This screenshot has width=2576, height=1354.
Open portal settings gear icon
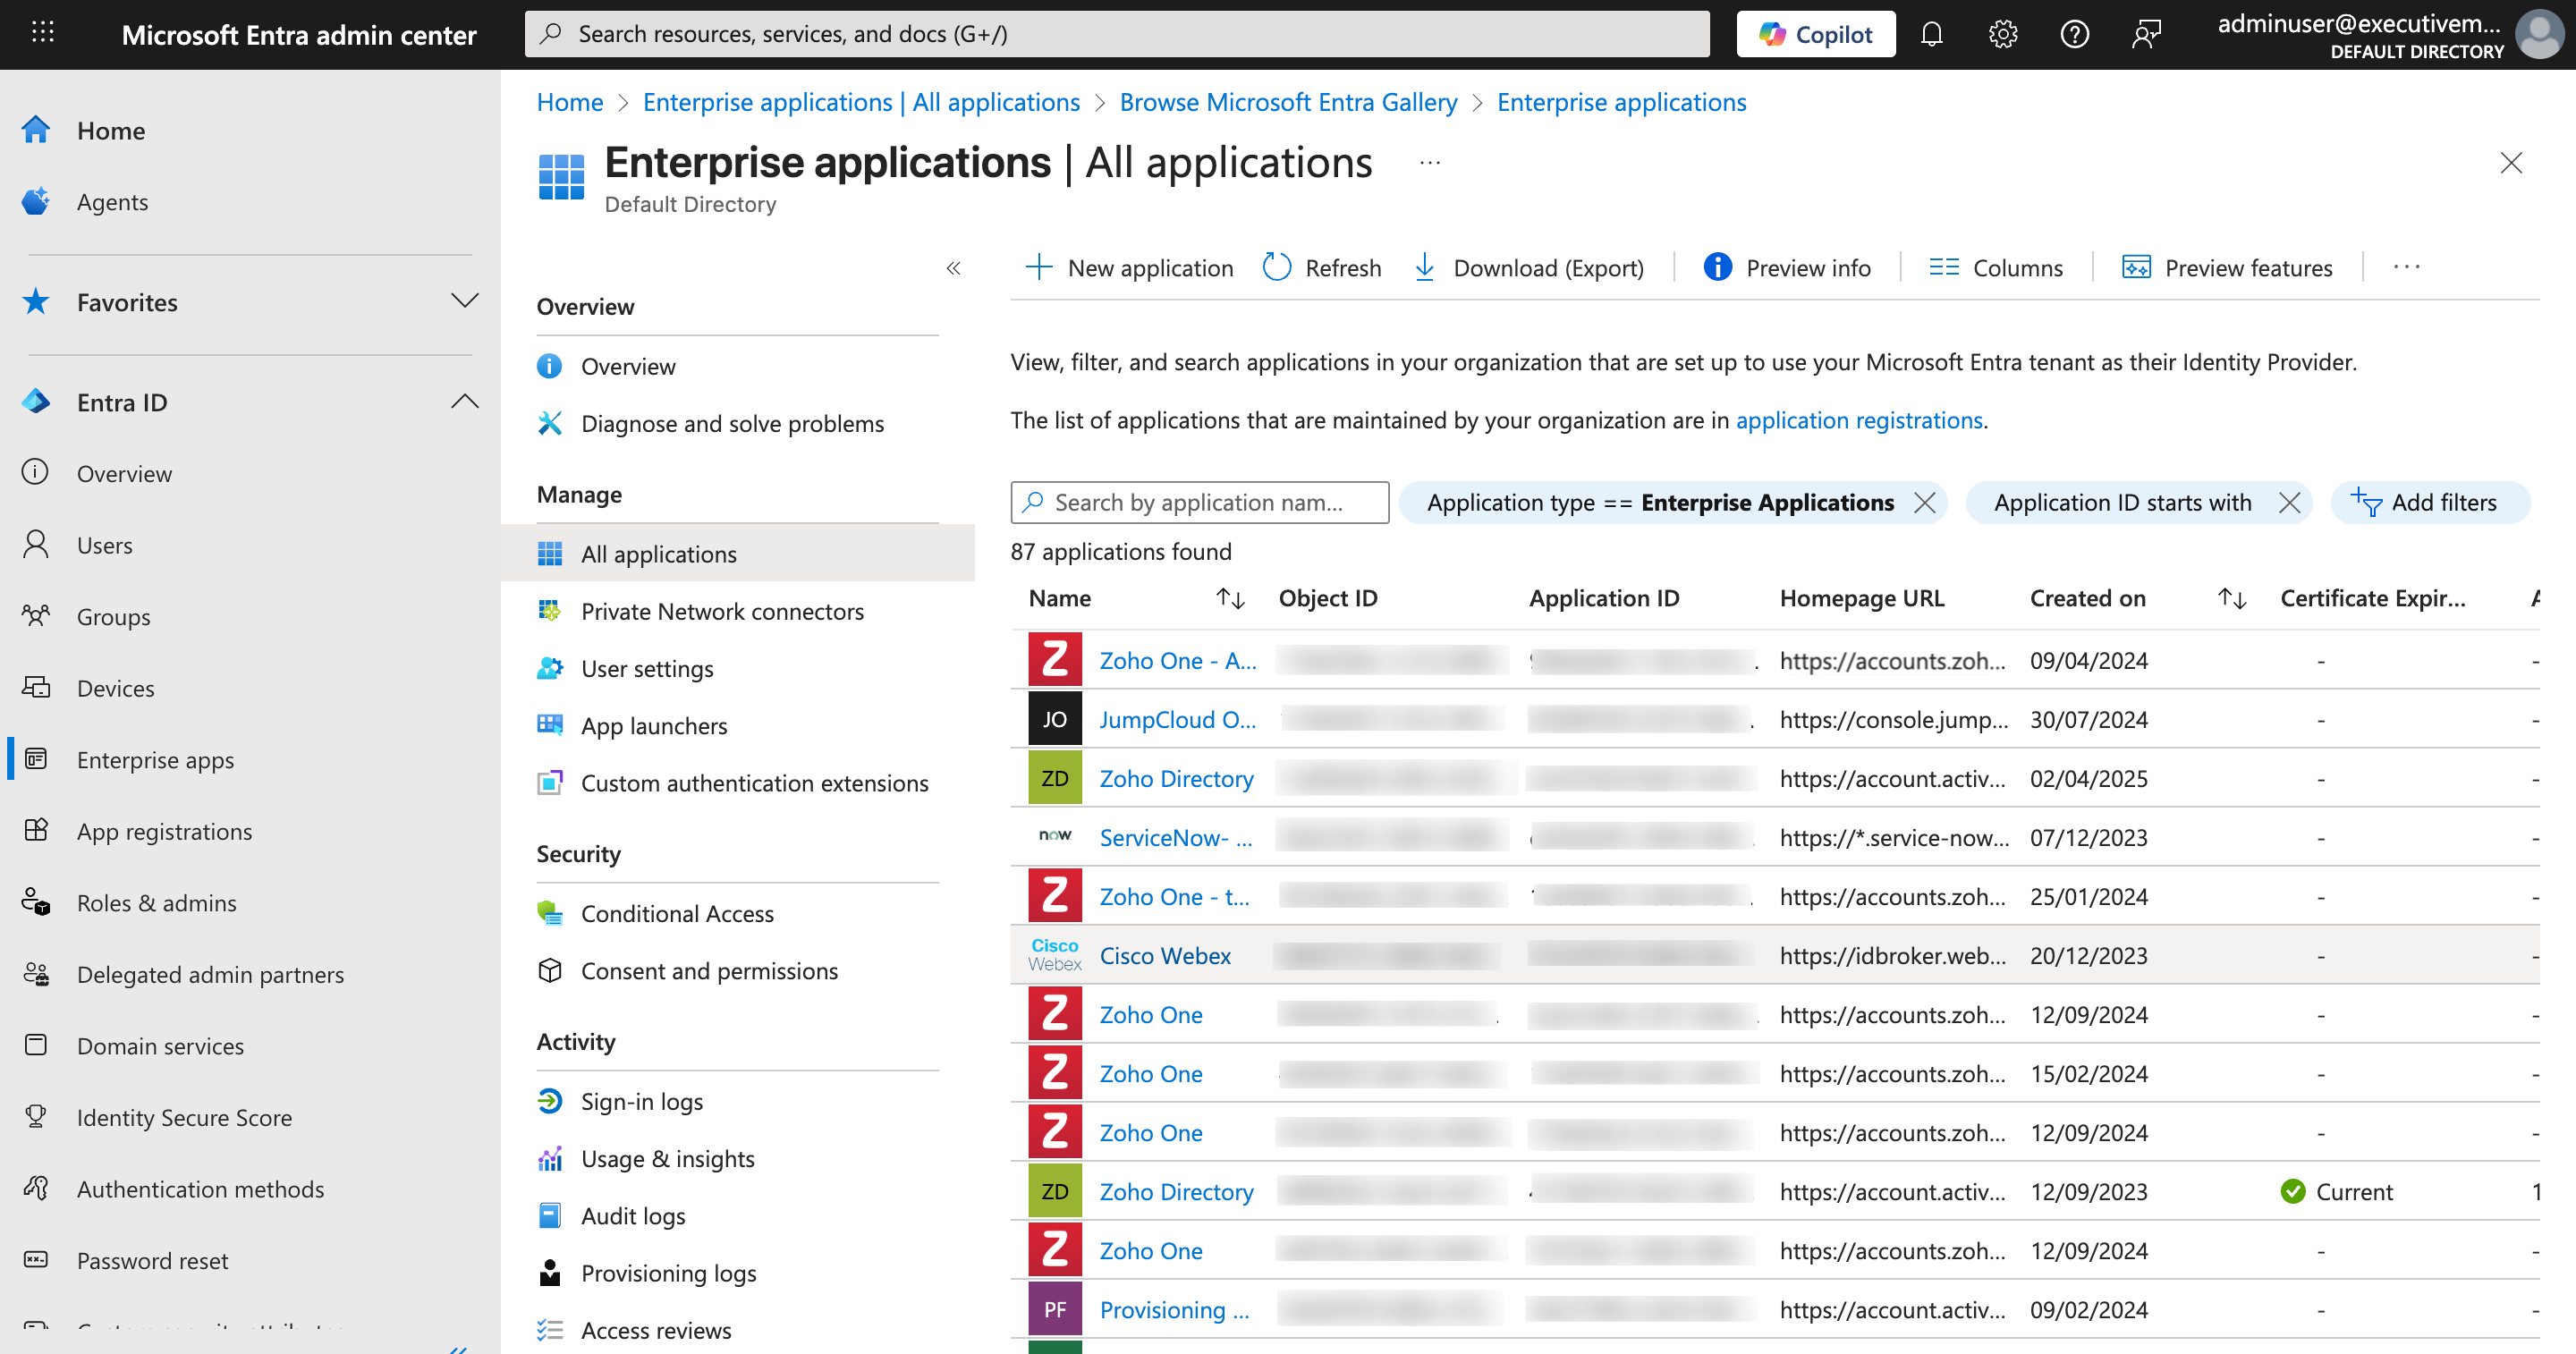pos(2003,34)
